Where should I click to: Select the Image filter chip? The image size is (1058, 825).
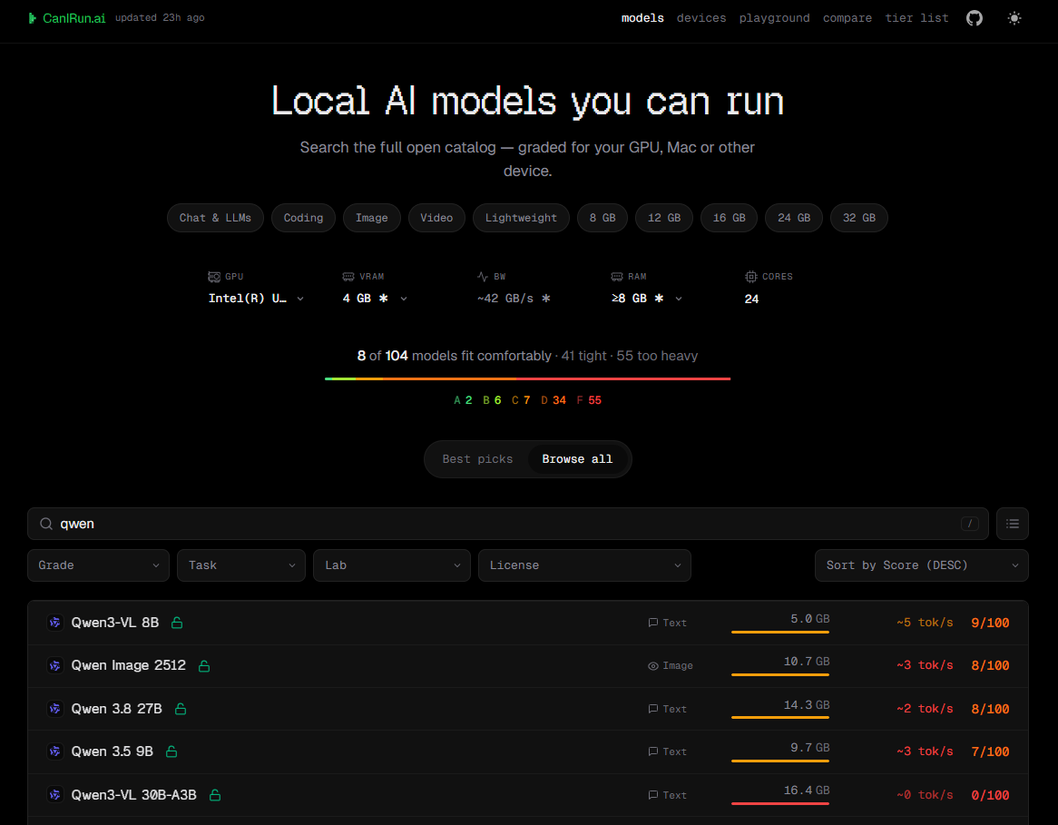[372, 218]
